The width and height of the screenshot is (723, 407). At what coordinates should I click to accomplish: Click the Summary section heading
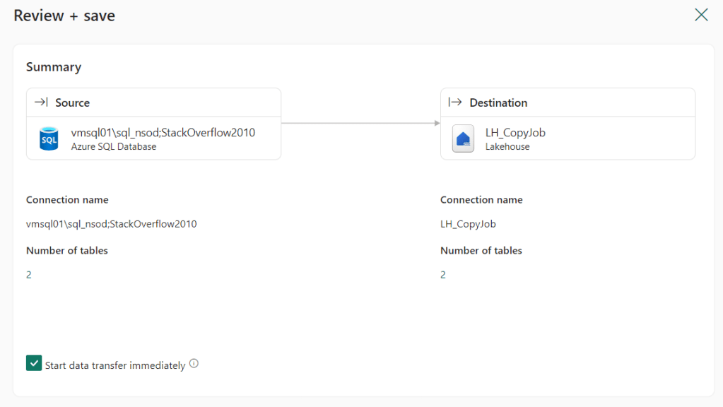point(54,67)
